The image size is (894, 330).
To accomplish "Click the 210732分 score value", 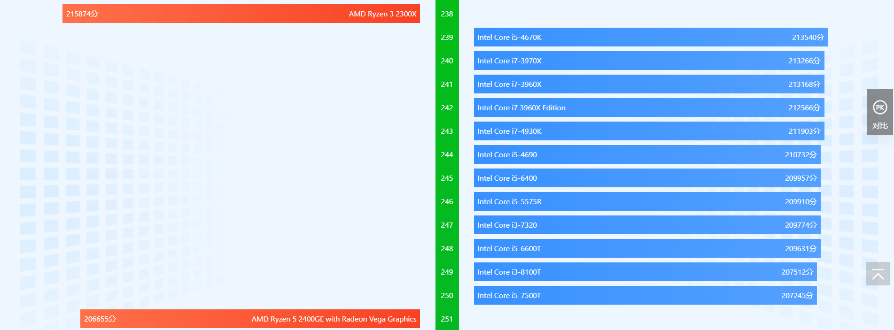I will [801, 154].
